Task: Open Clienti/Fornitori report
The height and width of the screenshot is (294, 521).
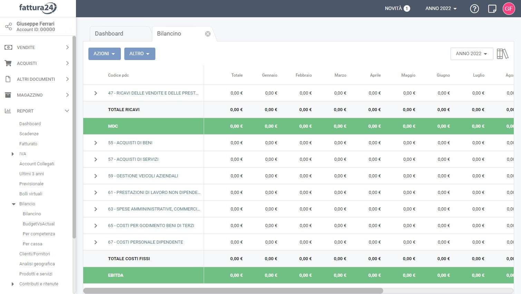Action: pyautogui.click(x=35, y=254)
